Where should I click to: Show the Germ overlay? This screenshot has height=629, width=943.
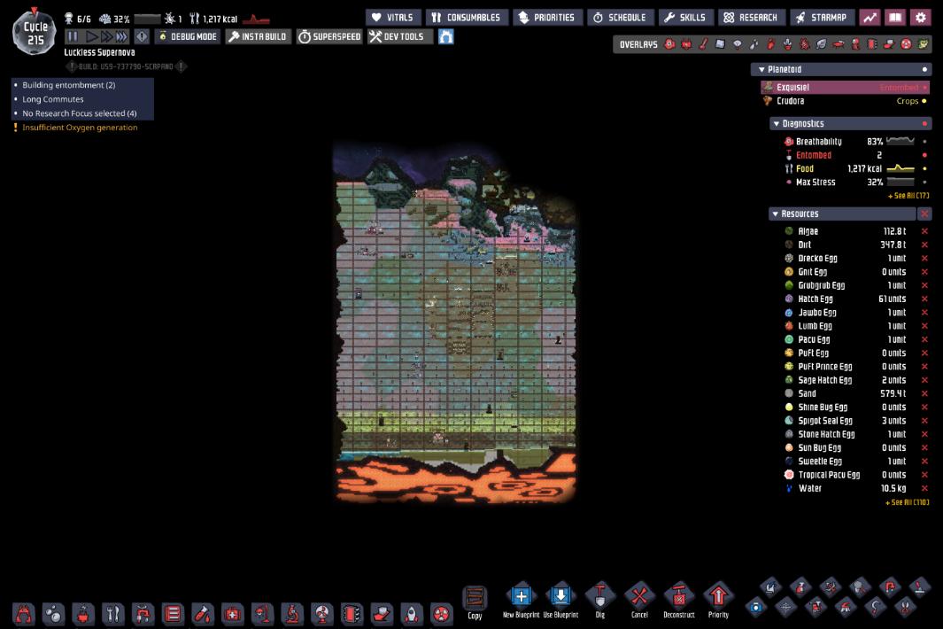tap(804, 44)
